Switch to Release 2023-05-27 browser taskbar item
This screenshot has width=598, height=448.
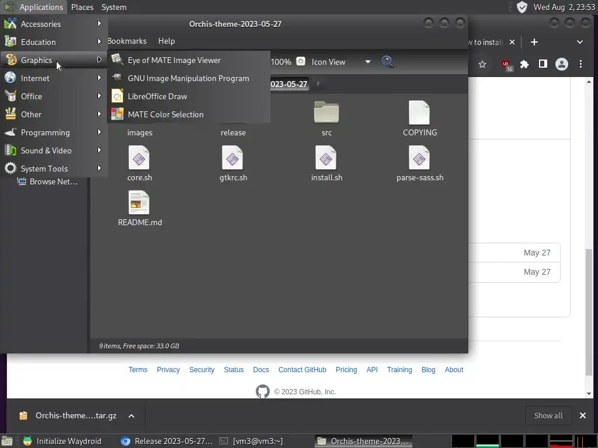pos(166,441)
